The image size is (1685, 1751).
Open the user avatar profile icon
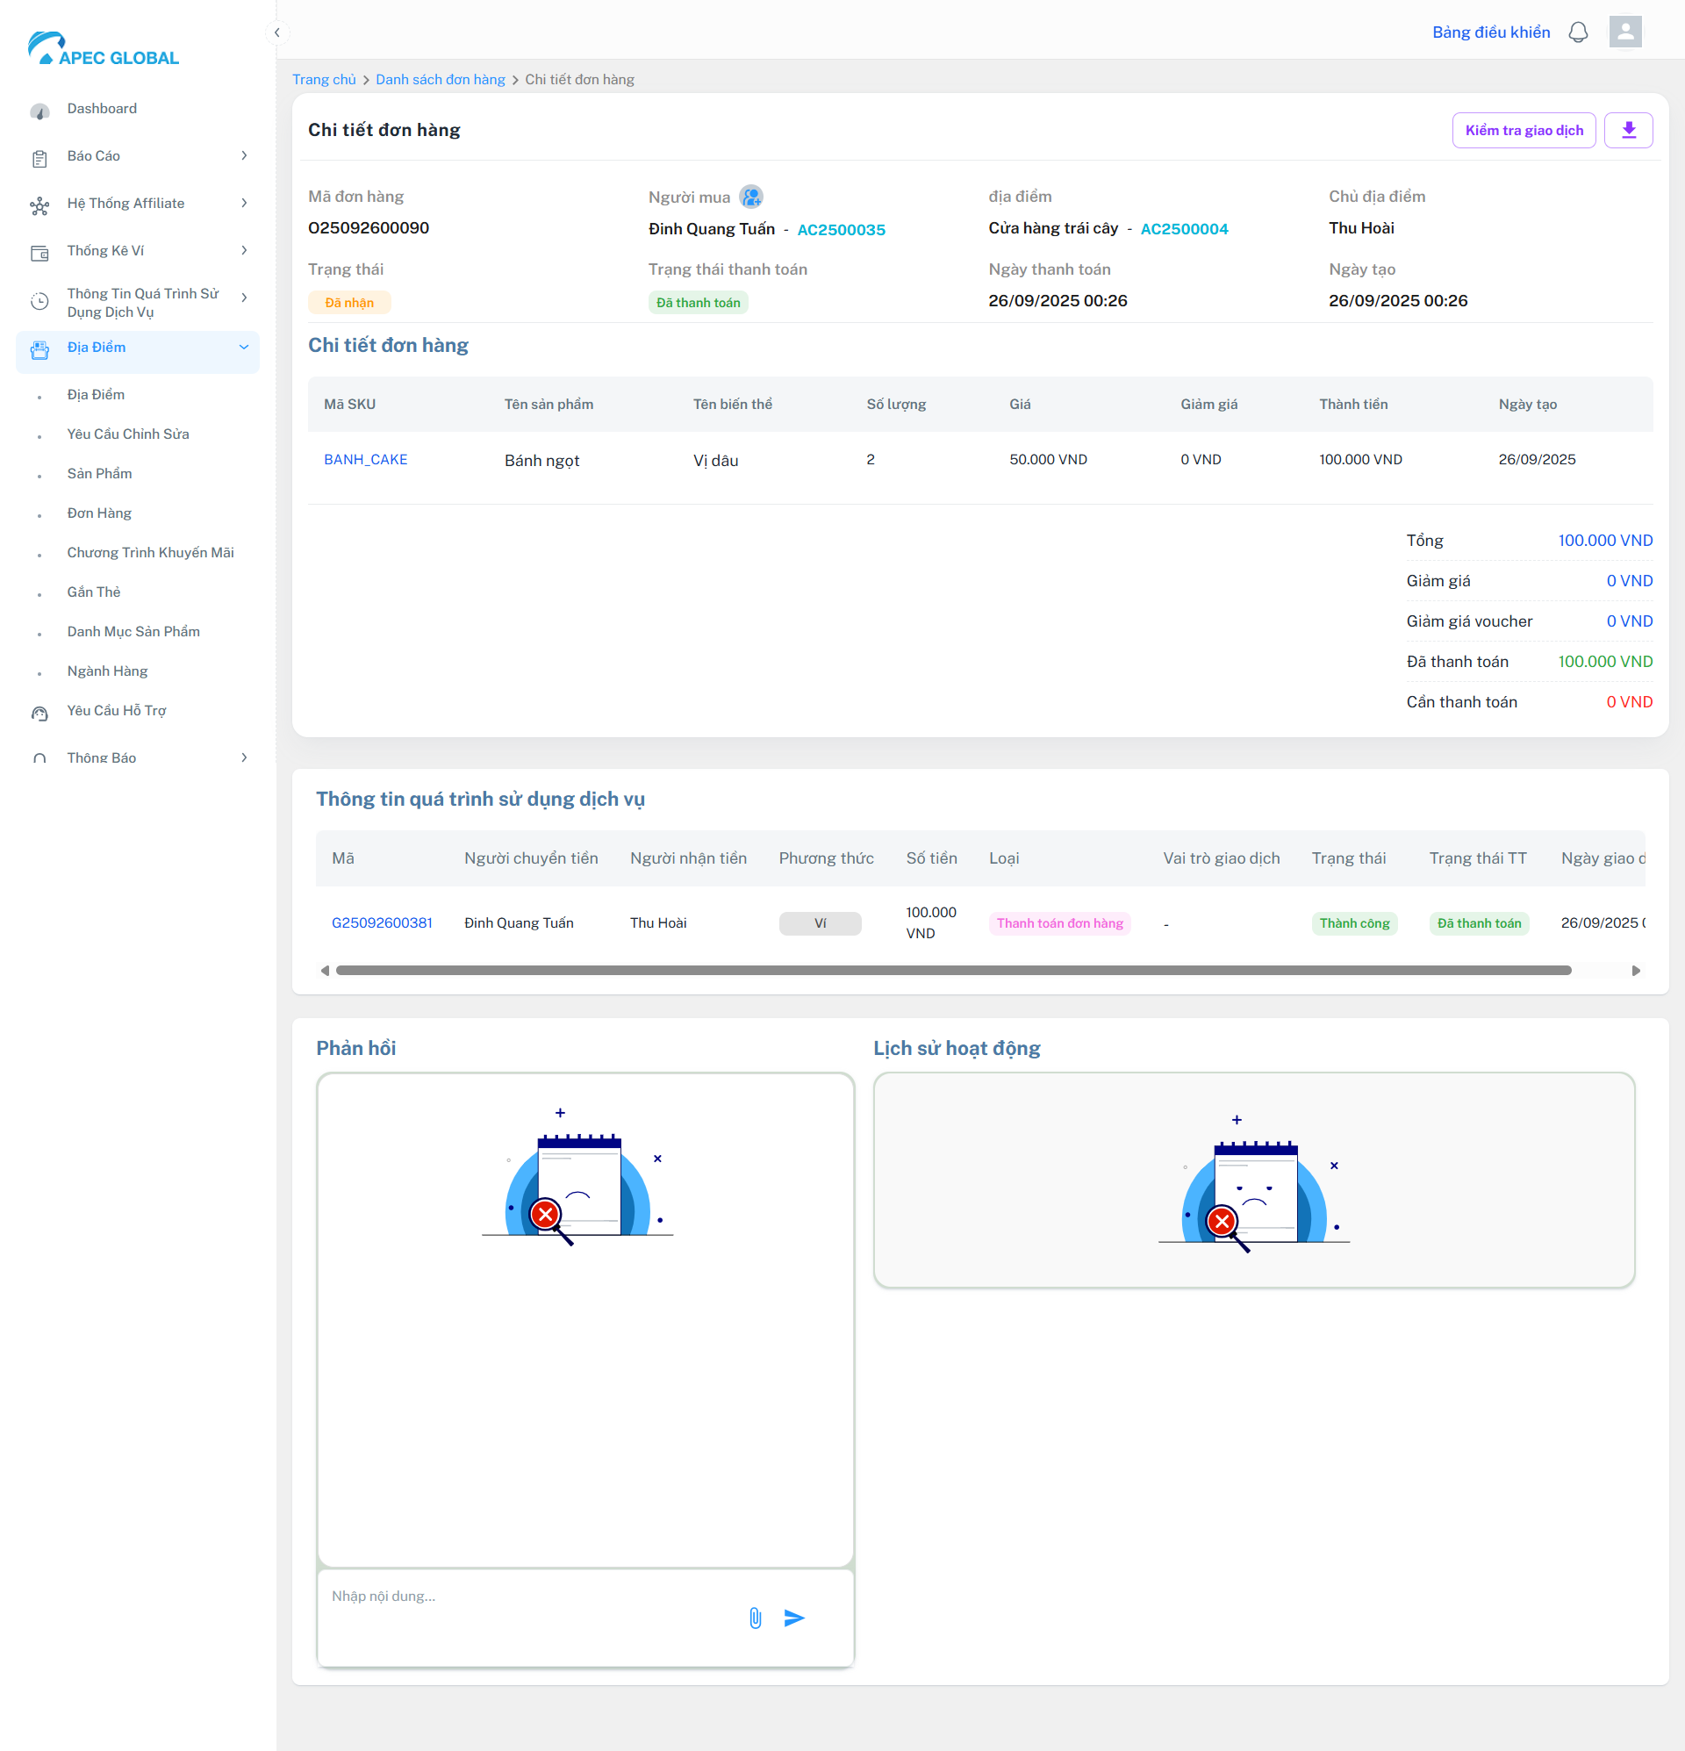pos(1625,32)
